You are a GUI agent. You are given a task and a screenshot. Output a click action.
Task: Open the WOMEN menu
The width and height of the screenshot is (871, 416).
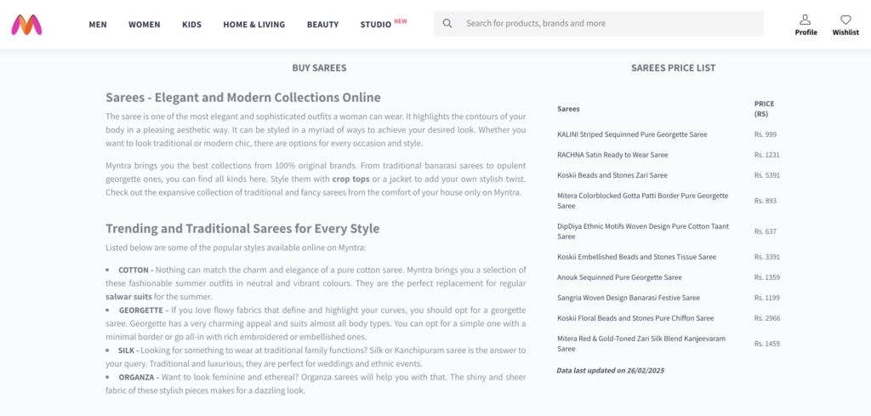pos(145,25)
